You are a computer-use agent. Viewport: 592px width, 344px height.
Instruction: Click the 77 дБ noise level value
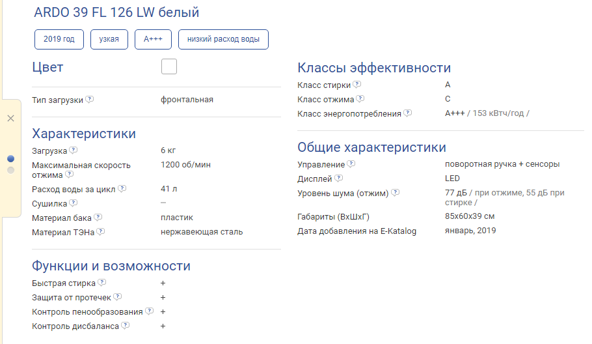click(456, 193)
